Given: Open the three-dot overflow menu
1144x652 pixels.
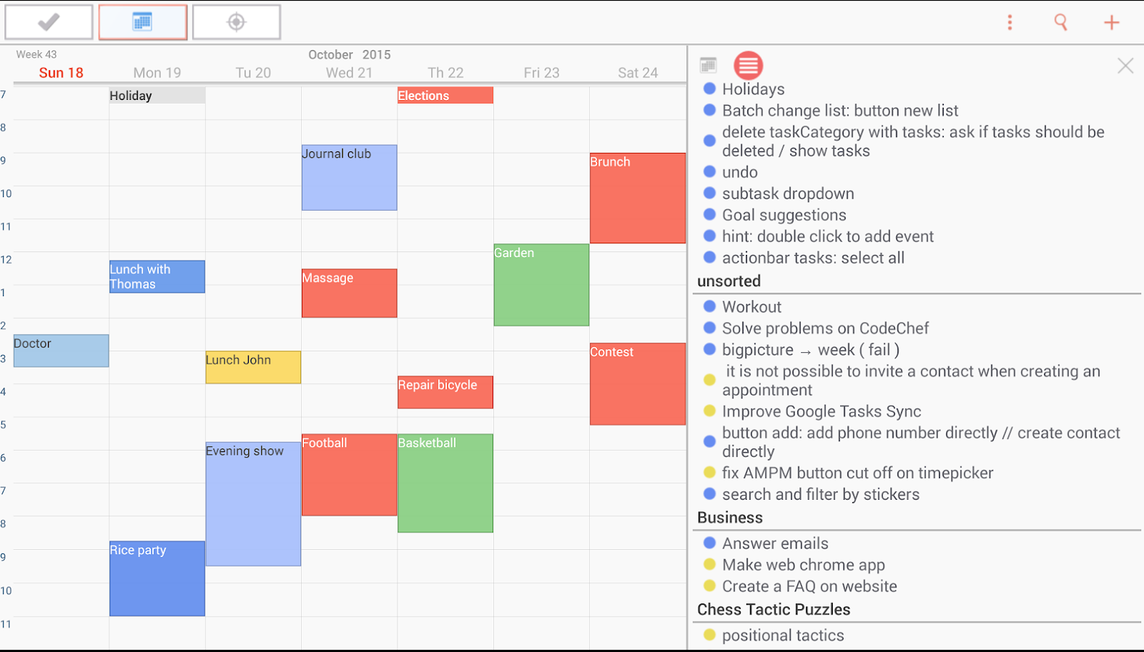Looking at the screenshot, I should 1009,22.
